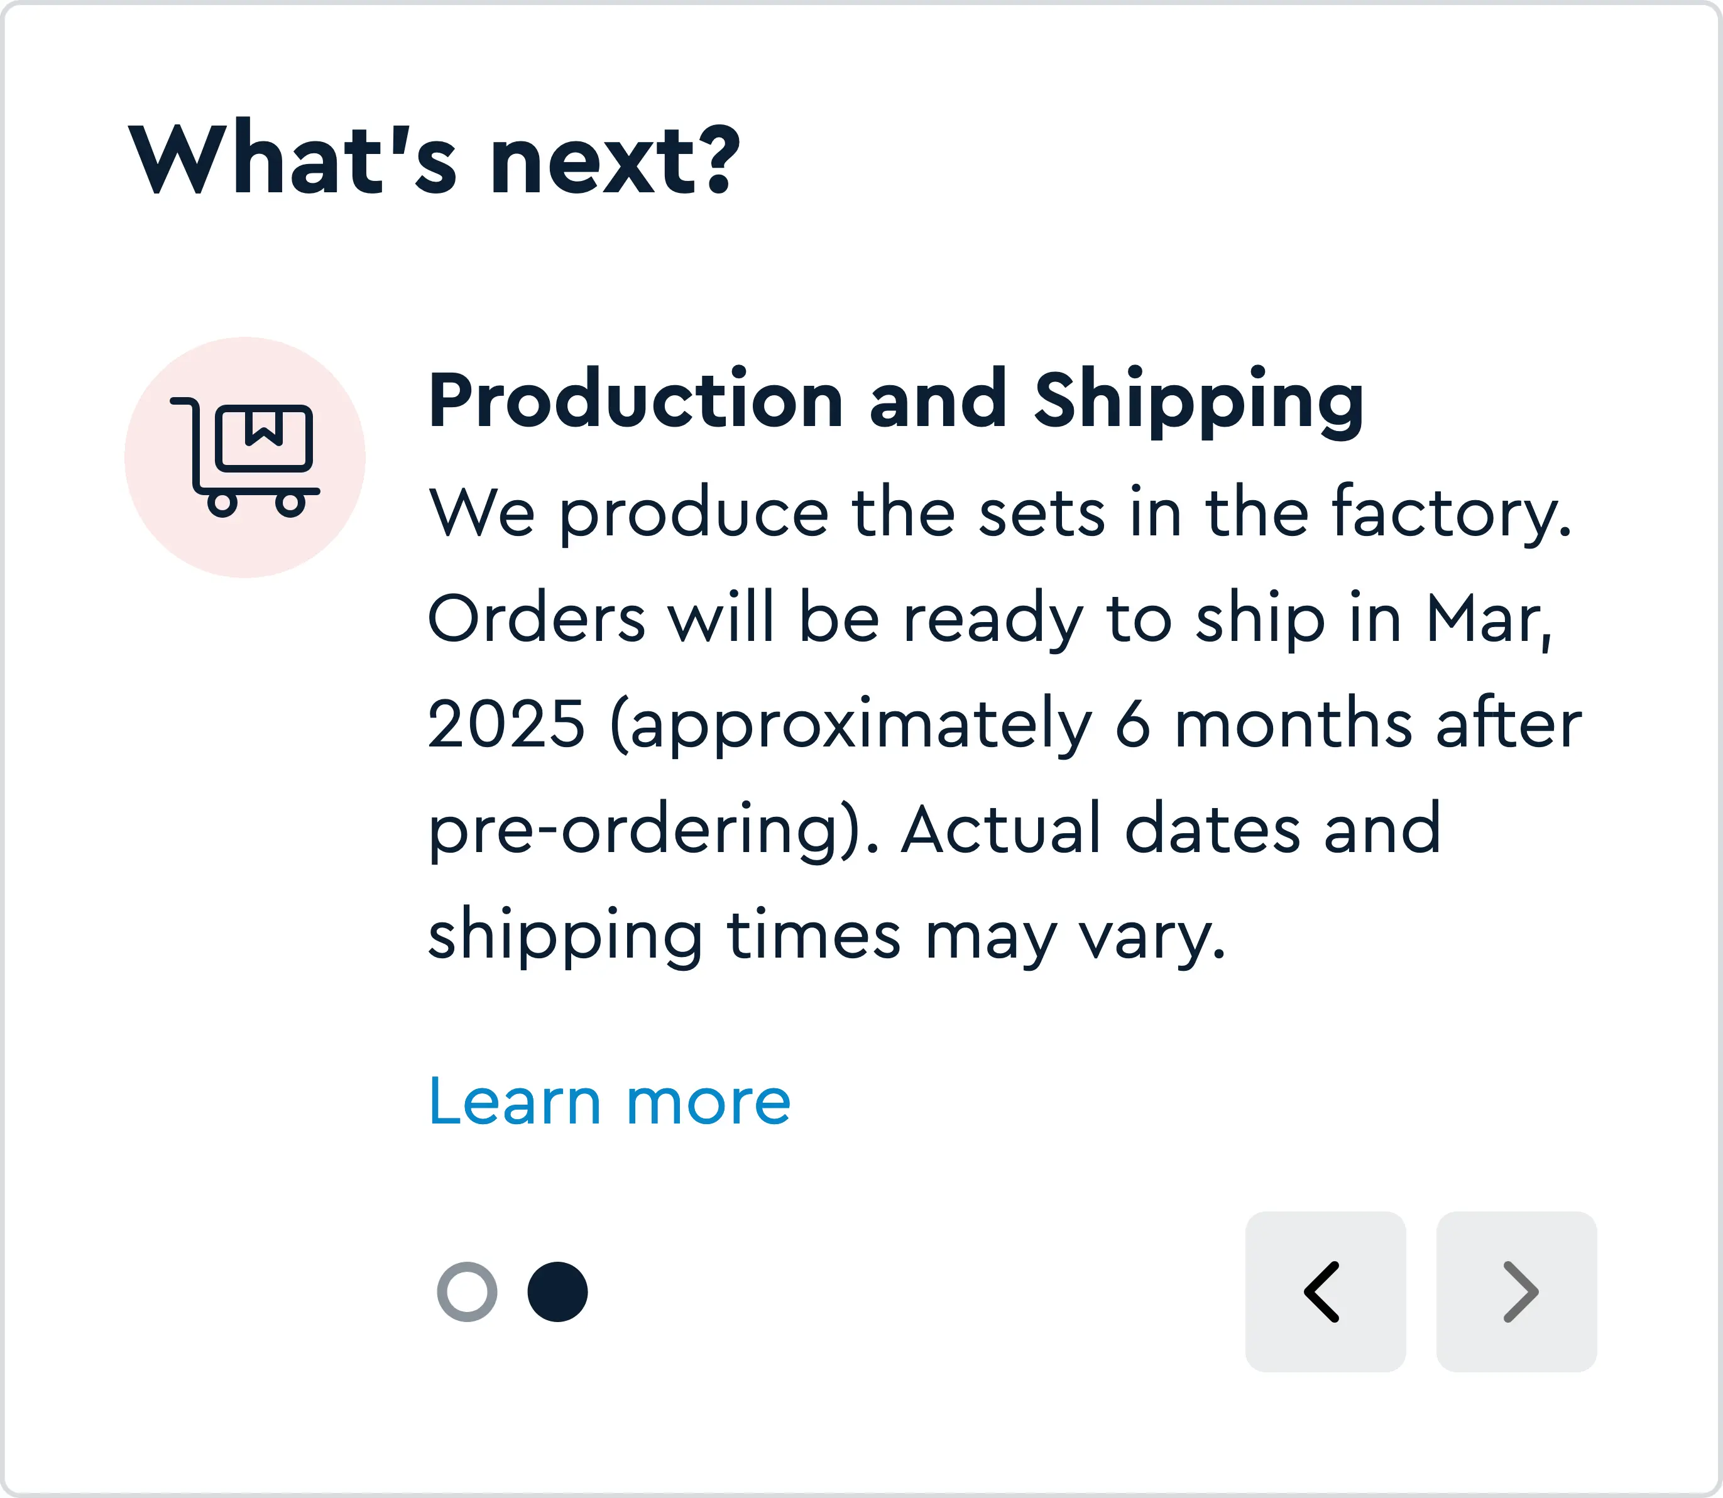Open the "Learn more" link

tap(609, 1102)
